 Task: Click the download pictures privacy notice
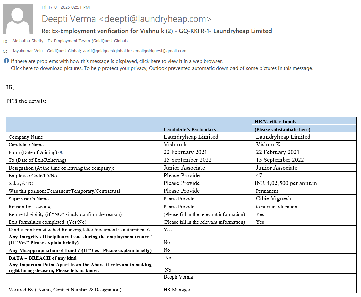pos(162,68)
